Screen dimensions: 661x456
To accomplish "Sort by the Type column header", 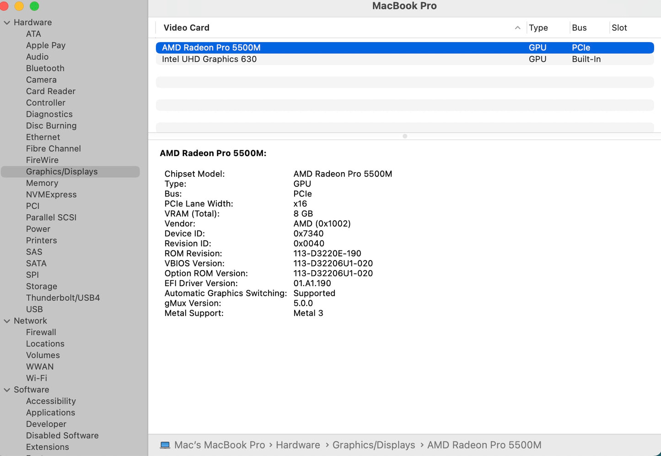I will [x=538, y=27].
